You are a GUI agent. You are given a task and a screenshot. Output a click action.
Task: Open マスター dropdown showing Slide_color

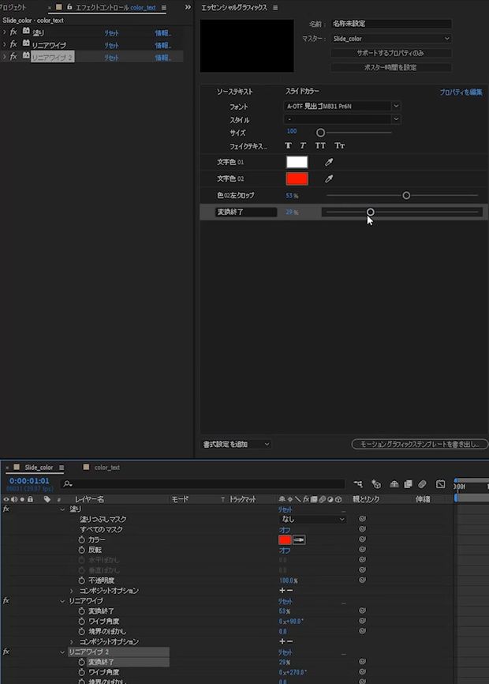tap(390, 39)
